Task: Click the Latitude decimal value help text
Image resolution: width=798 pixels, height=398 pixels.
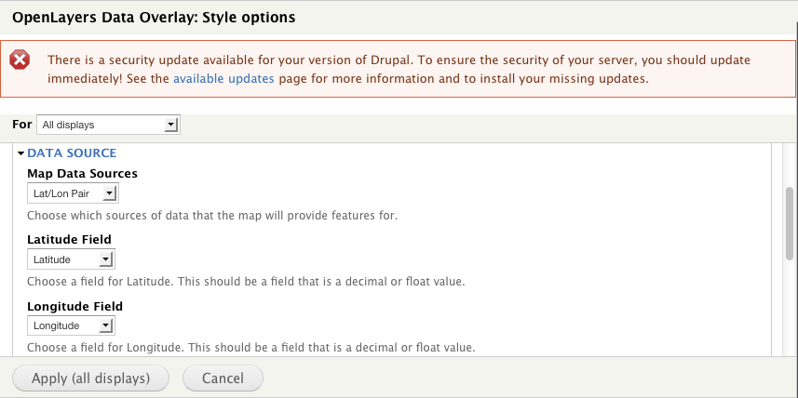Action: (x=246, y=281)
